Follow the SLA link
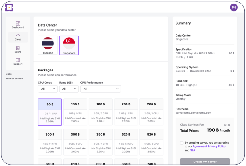The image size is (246, 166). [193, 150]
